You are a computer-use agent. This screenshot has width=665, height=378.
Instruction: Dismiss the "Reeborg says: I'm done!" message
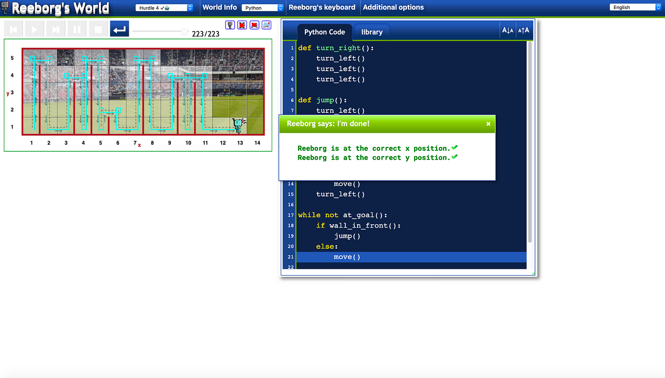[x=488, y=124]
